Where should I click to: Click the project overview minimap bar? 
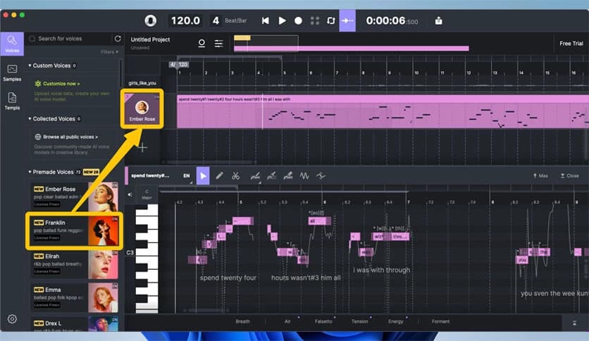point(352,43)
